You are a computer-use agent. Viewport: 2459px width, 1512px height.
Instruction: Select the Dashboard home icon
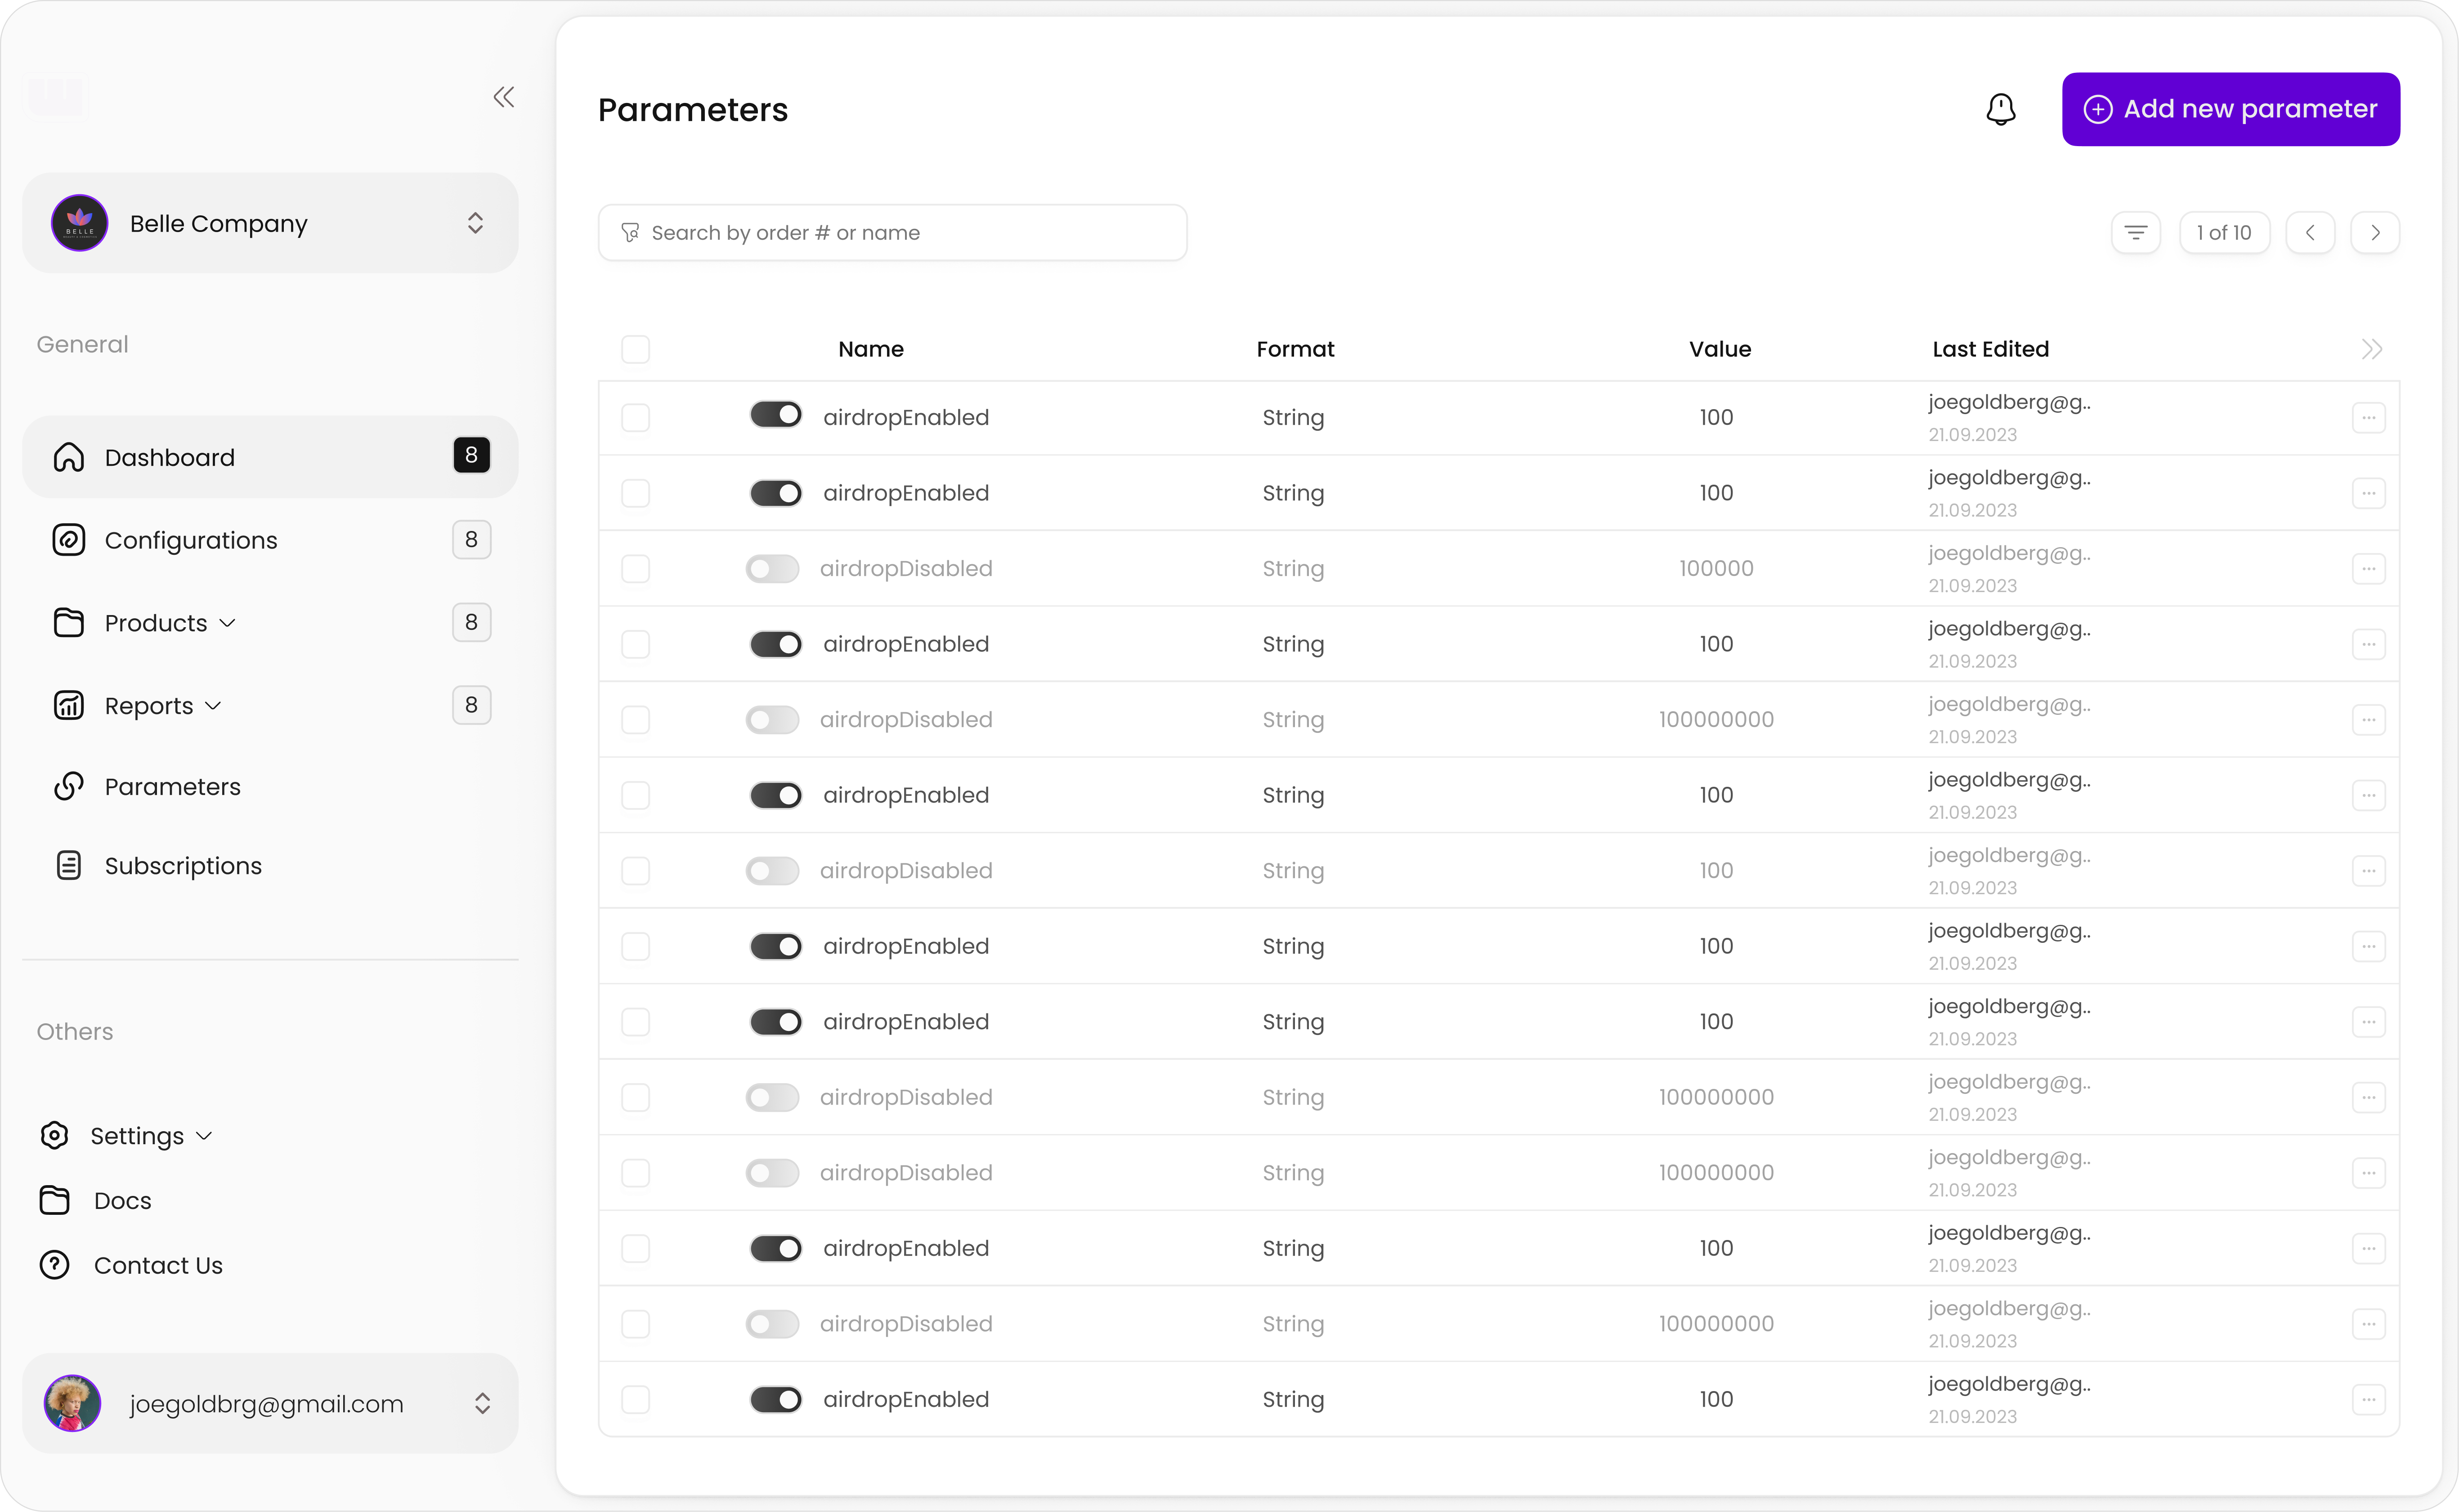point(68,457)
